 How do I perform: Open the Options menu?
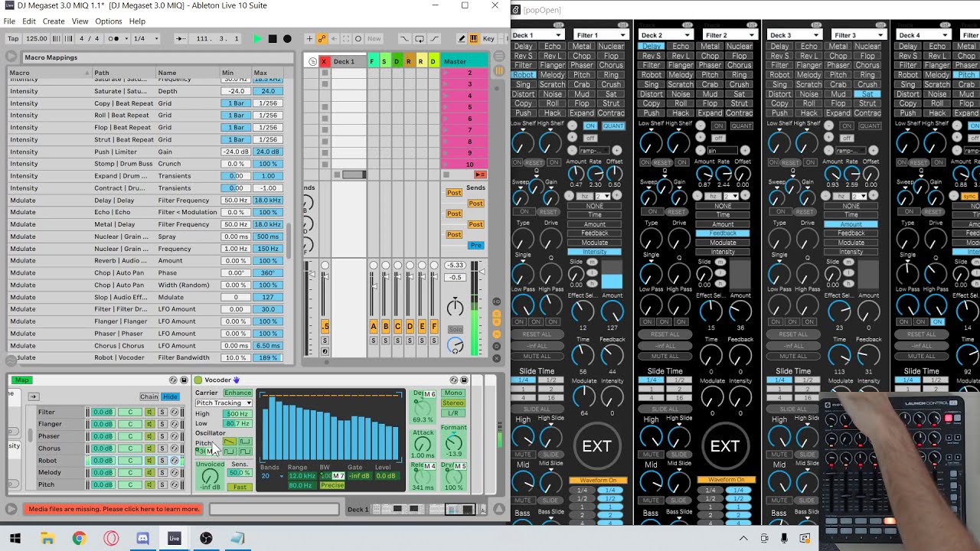pyautogui.click(x=108, y=21)
